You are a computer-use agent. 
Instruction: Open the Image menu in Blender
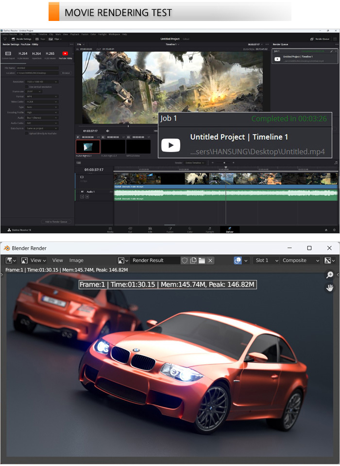click(x=76, y=261)
